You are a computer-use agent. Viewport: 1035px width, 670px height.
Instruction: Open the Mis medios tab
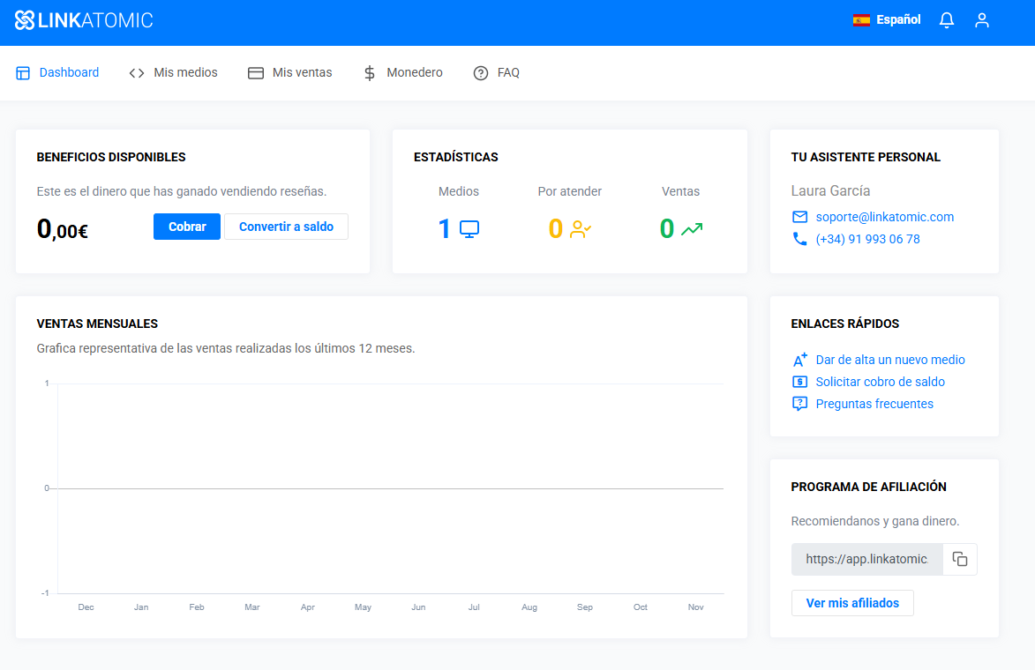point(174,73)
